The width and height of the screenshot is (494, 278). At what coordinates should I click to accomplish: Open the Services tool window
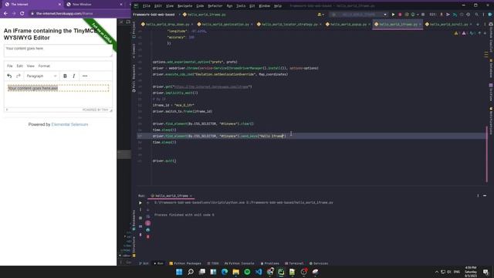tap(319, 263)
